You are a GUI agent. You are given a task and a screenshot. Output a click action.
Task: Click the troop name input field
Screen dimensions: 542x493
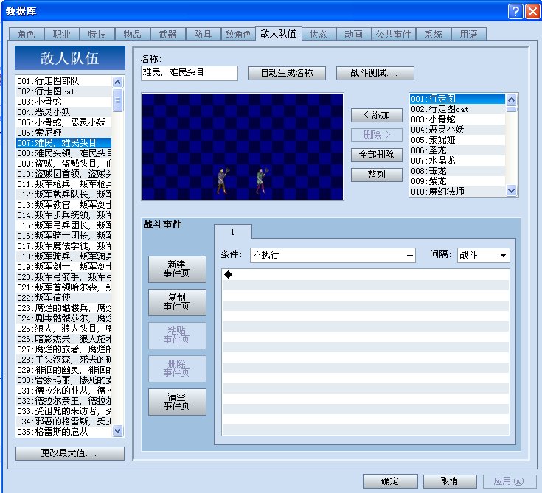tap(189, 73)
